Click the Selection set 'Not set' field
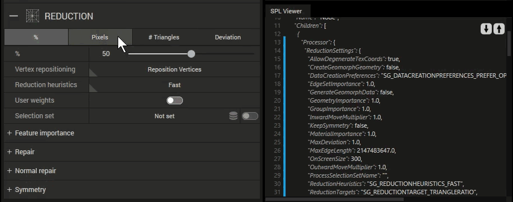Viewport: 513px width, 202px height. pos(164,116)
